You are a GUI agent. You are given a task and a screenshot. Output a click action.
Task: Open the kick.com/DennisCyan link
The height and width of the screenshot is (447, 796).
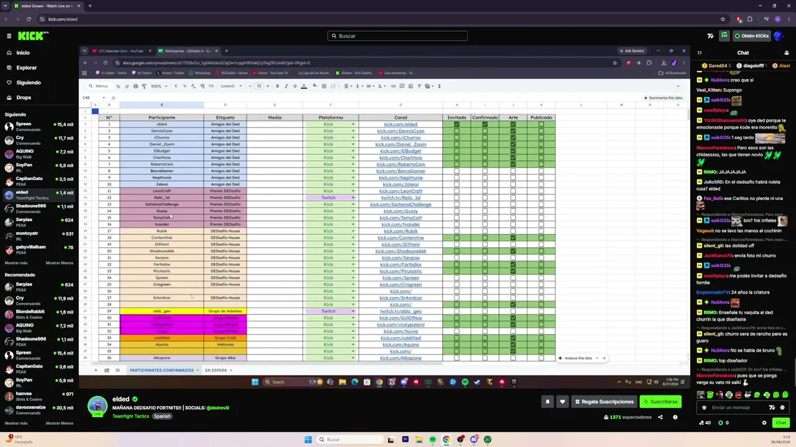(x=400, y=131)
